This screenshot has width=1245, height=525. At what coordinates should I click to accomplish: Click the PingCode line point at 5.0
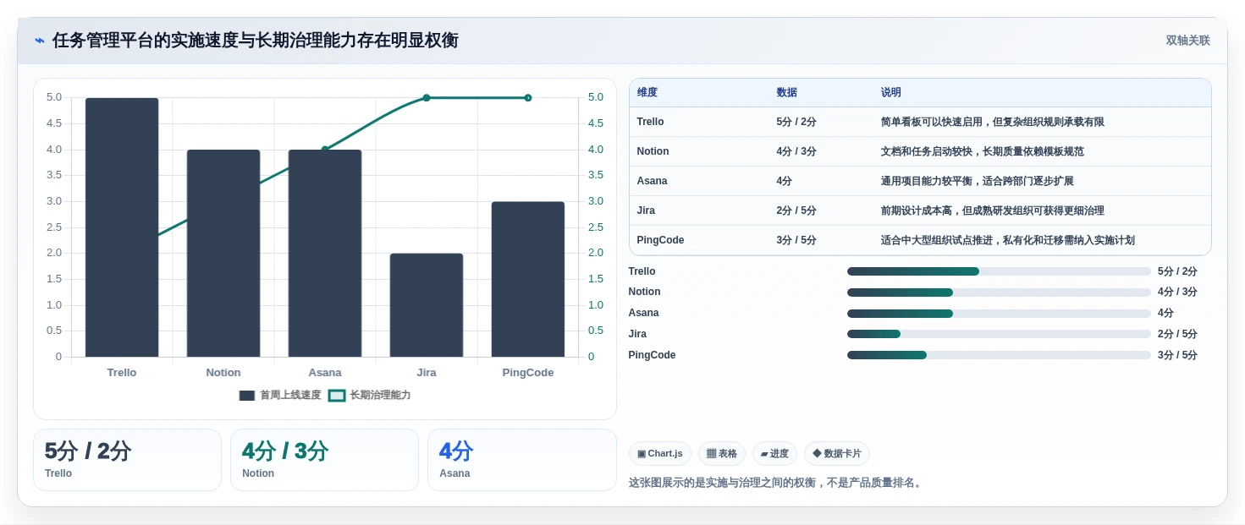(528, 98)
